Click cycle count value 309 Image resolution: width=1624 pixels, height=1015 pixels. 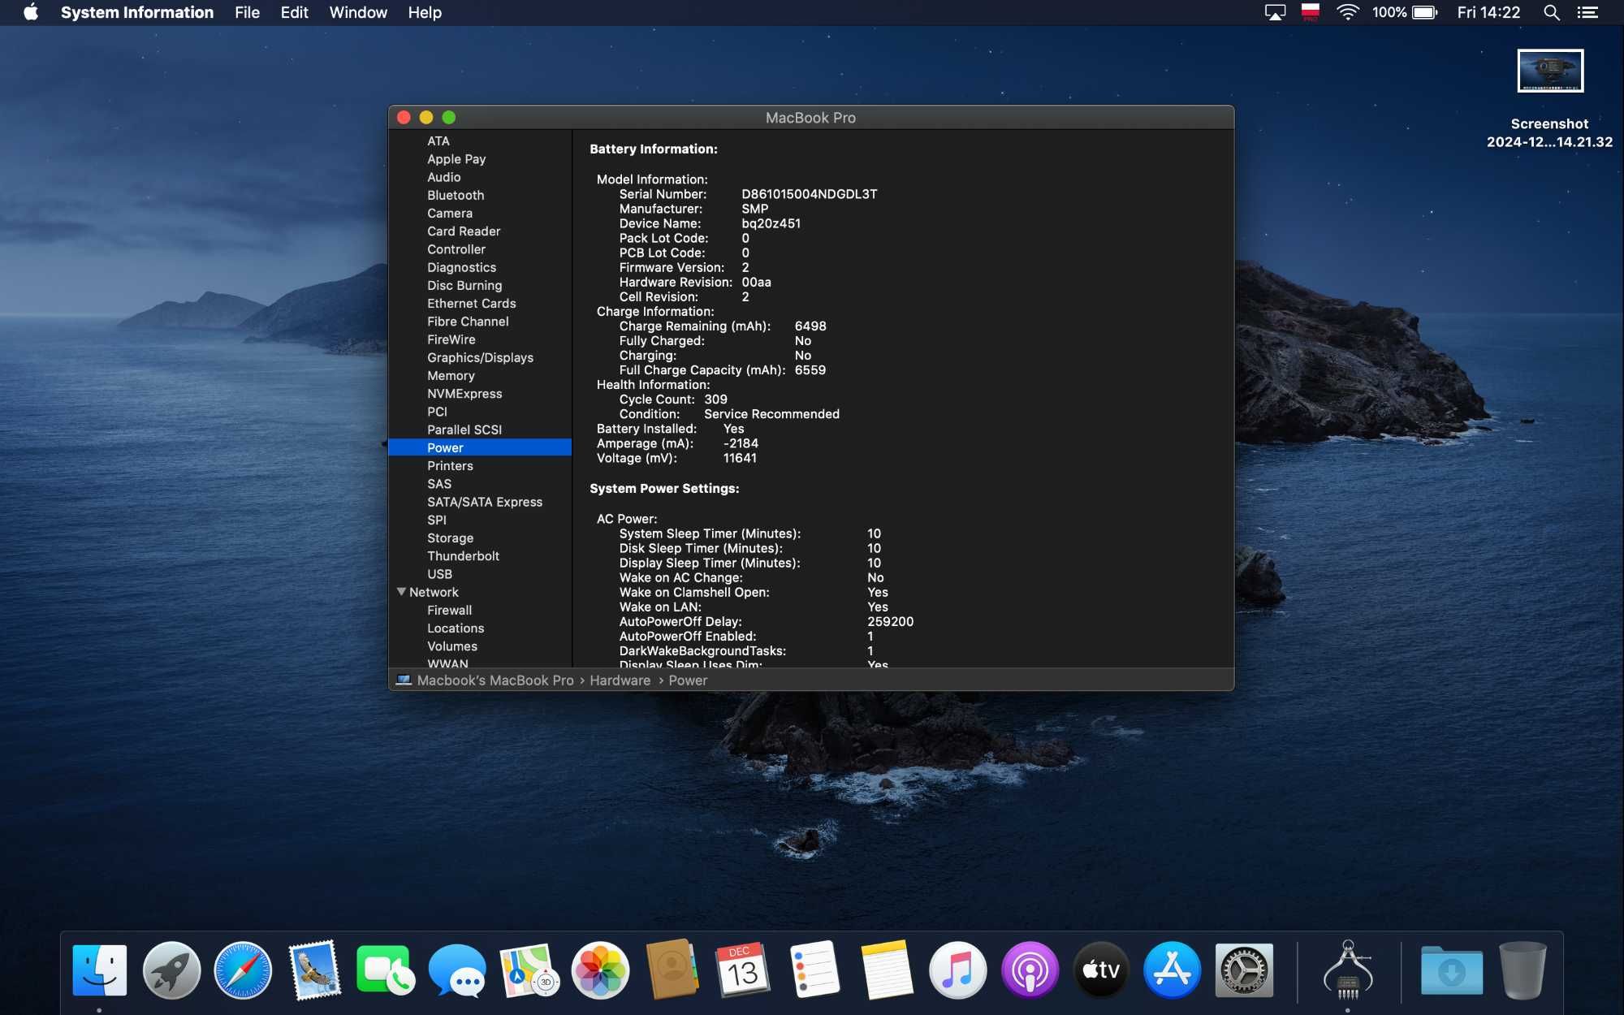[715, 400]
